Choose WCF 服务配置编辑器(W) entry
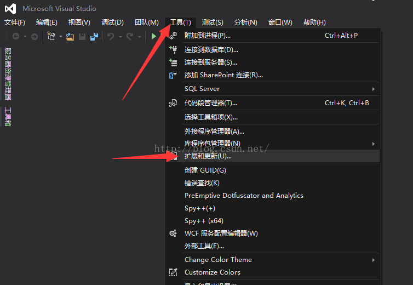This screenshot has width=413, height=285. tap(273, 233)
